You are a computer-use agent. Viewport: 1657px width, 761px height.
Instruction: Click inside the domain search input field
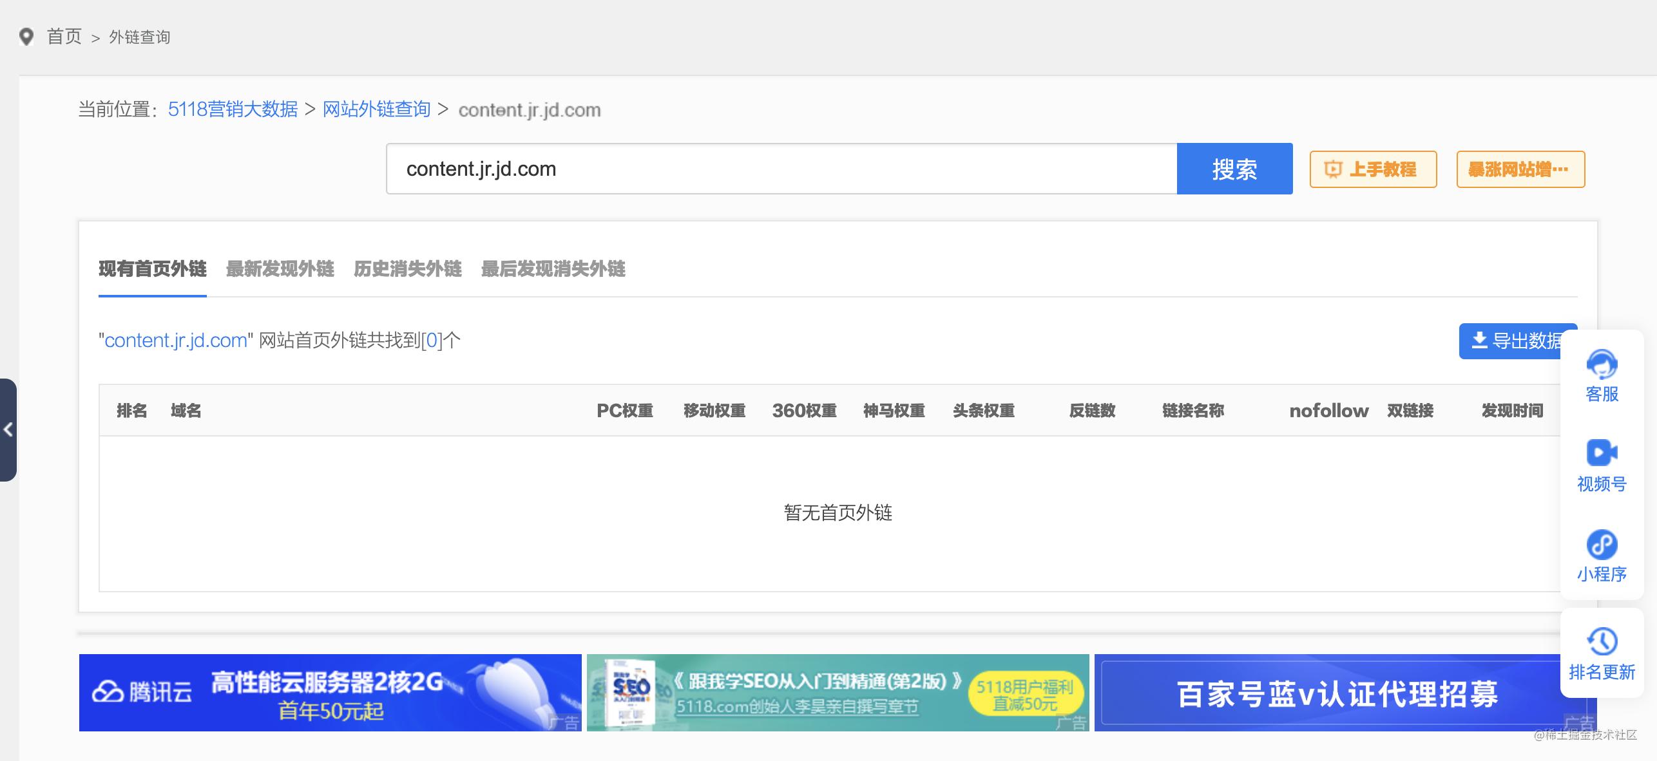[x=773, y=169]
